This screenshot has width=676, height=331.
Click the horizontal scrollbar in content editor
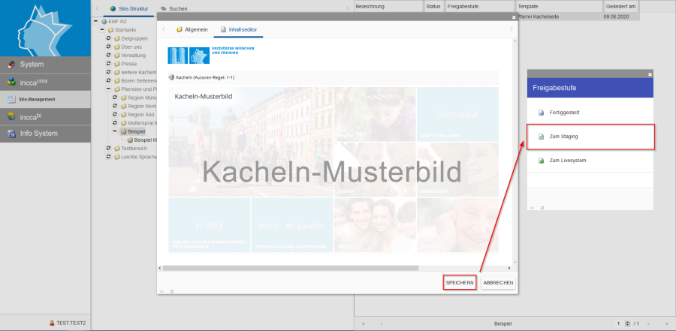(x=290, y=267)
